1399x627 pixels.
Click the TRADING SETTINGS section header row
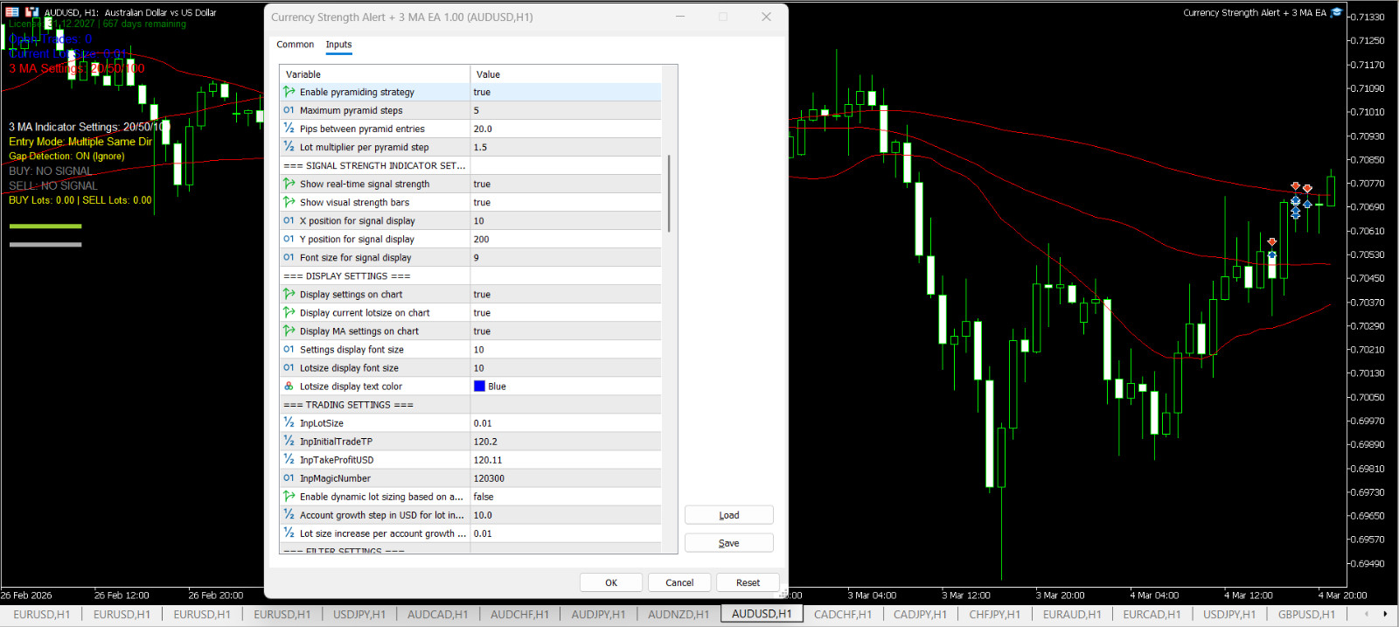pos(470,404)
